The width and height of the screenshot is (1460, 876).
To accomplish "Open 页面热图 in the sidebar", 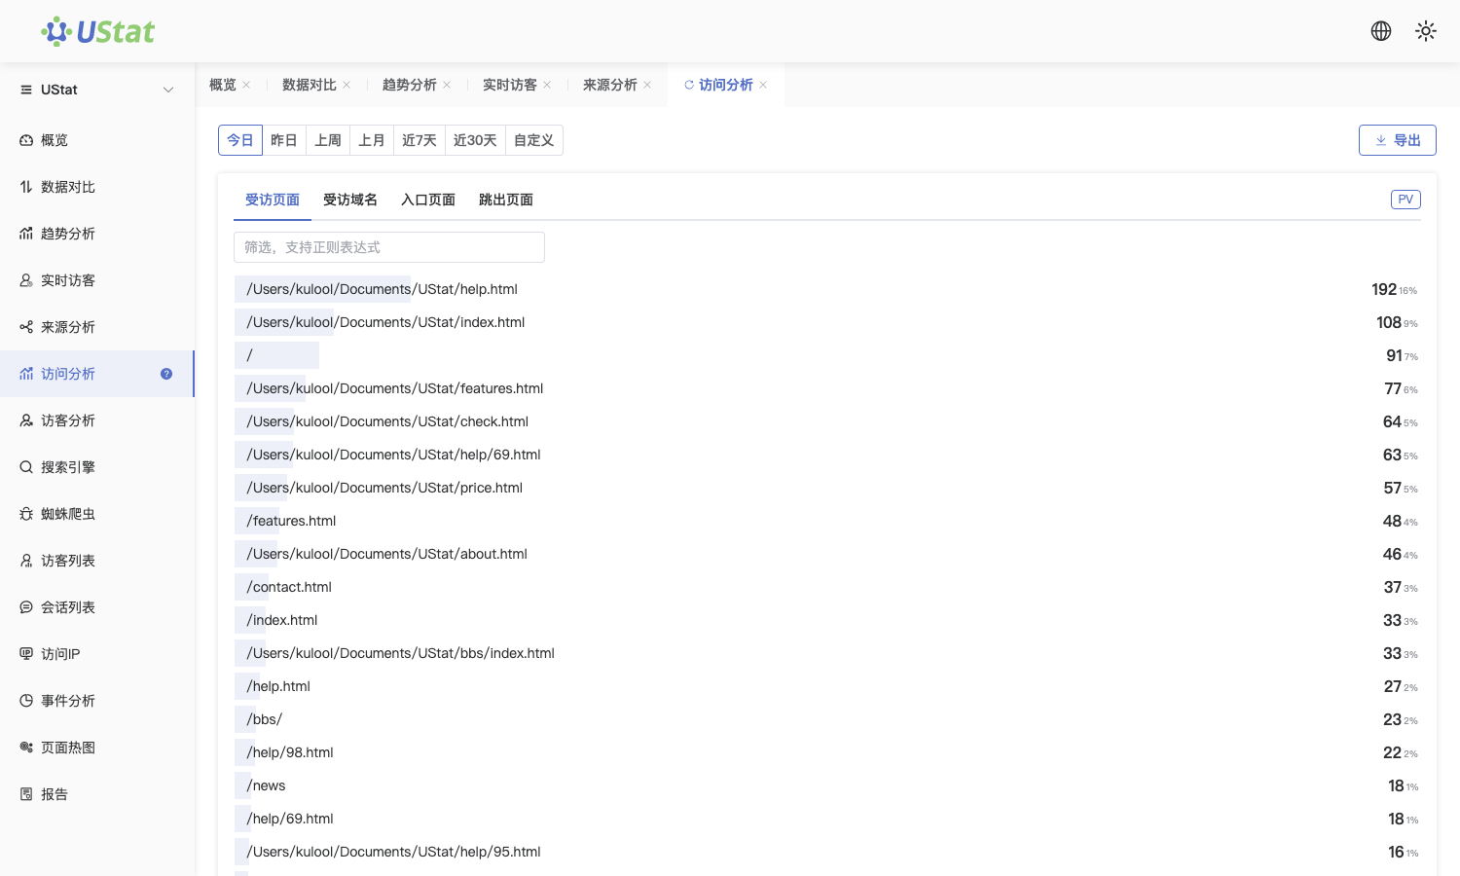I will click(x=97, y=748).
